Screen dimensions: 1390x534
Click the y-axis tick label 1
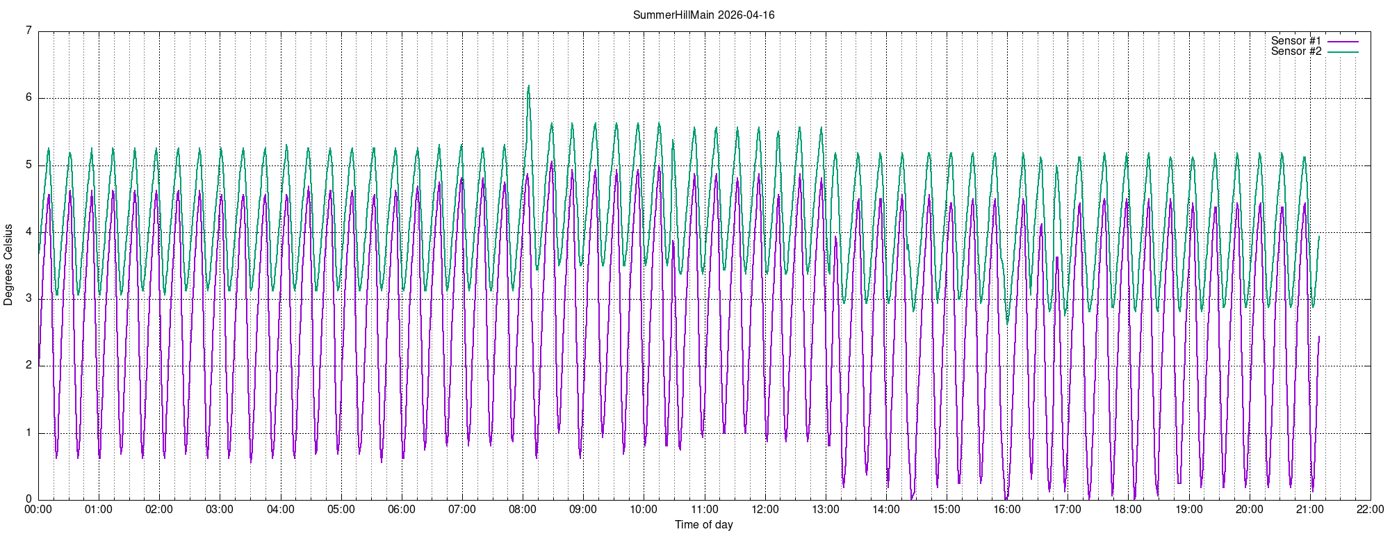(x=28, y=433)
